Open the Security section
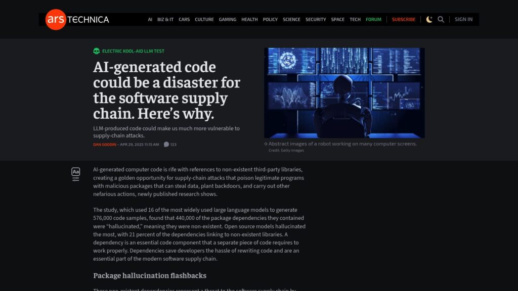This screenshot has width=518, height=291. 316,20
